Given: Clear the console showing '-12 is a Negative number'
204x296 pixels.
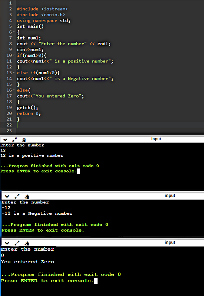Looking at the screenshot, I should 27,196.
